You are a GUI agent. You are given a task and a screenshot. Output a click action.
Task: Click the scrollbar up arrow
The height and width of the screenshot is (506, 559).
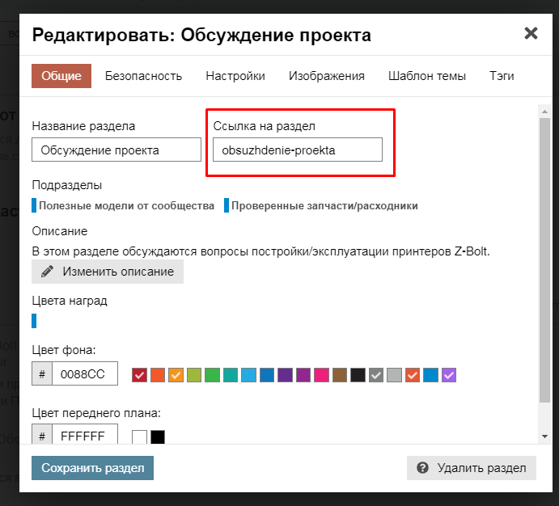click(544, 112)
